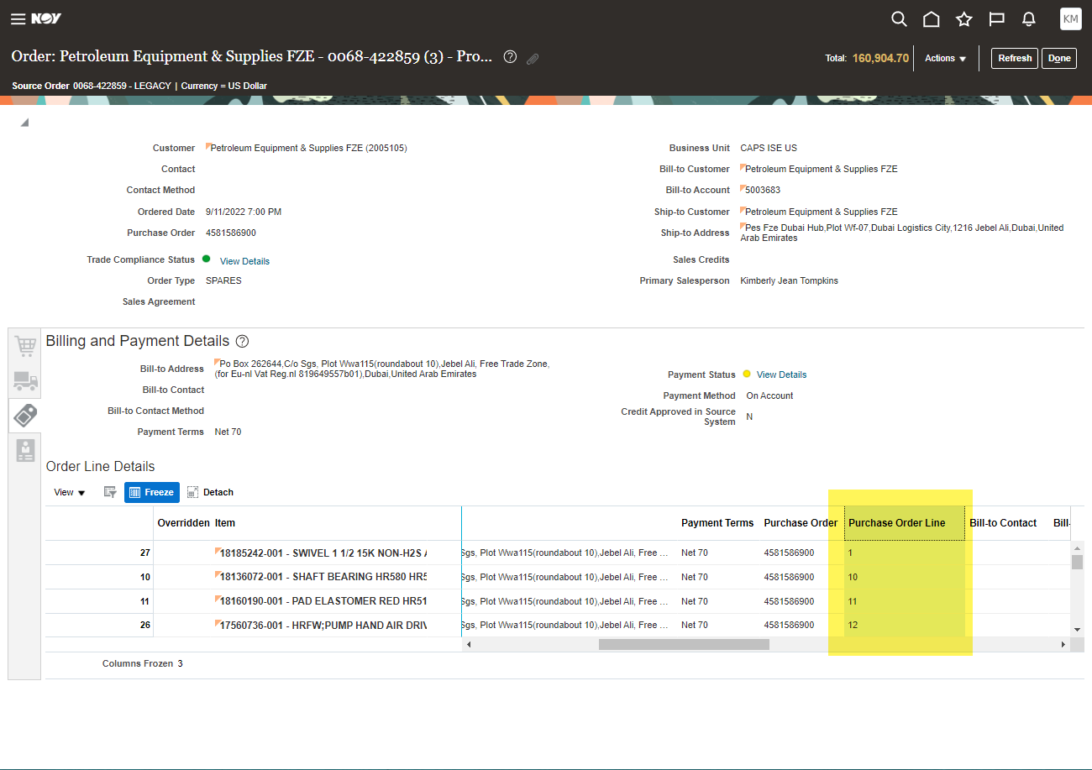Click the Columns Frozen 3 text

143,663
